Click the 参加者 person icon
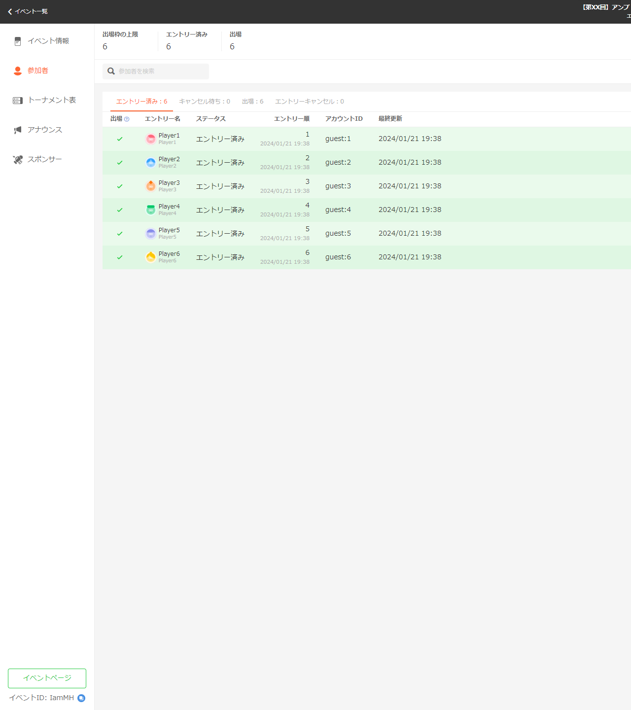The image size is (631, 710). point(18,71)
